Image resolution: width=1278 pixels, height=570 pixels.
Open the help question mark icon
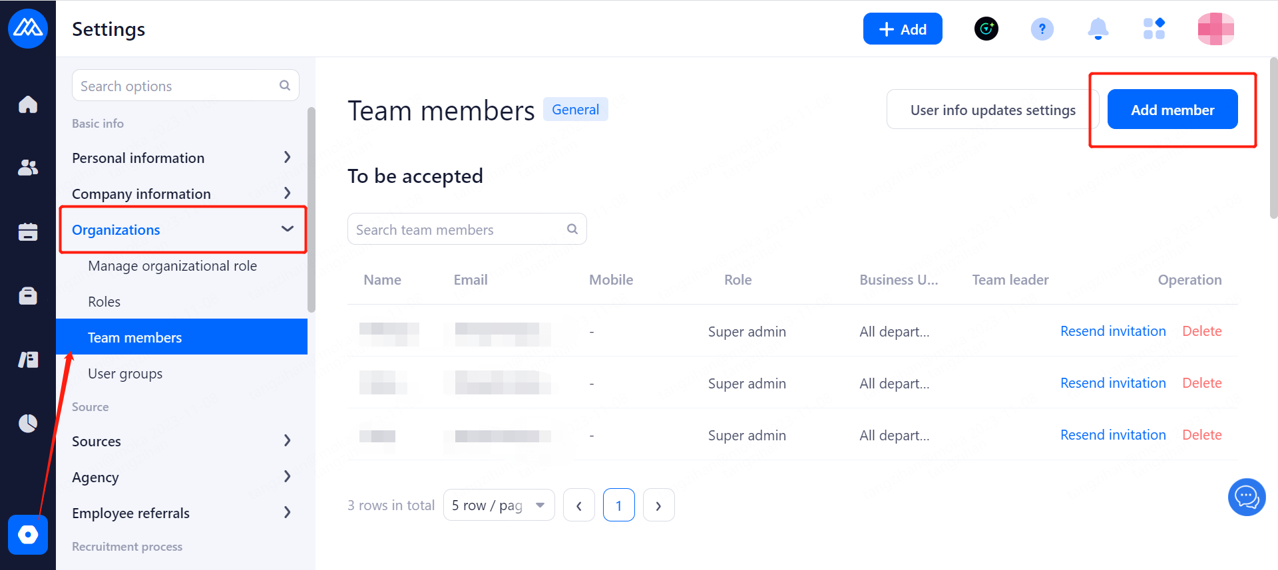(x=1042, y=29)
